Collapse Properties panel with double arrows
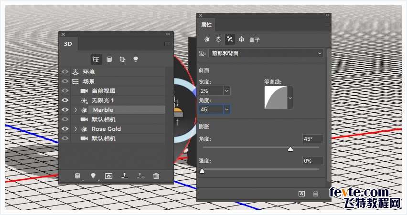Image resolution: width=407 pixels, height=215 pixels. pos(328,15)
